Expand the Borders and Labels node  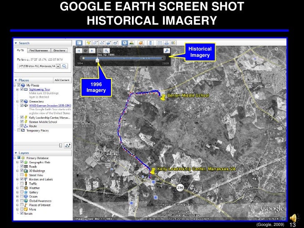pos(18,179)
